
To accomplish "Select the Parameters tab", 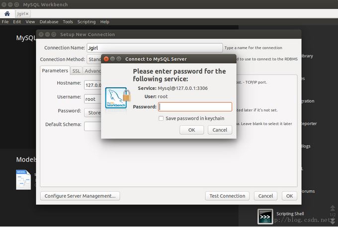I will pos(55,71).
